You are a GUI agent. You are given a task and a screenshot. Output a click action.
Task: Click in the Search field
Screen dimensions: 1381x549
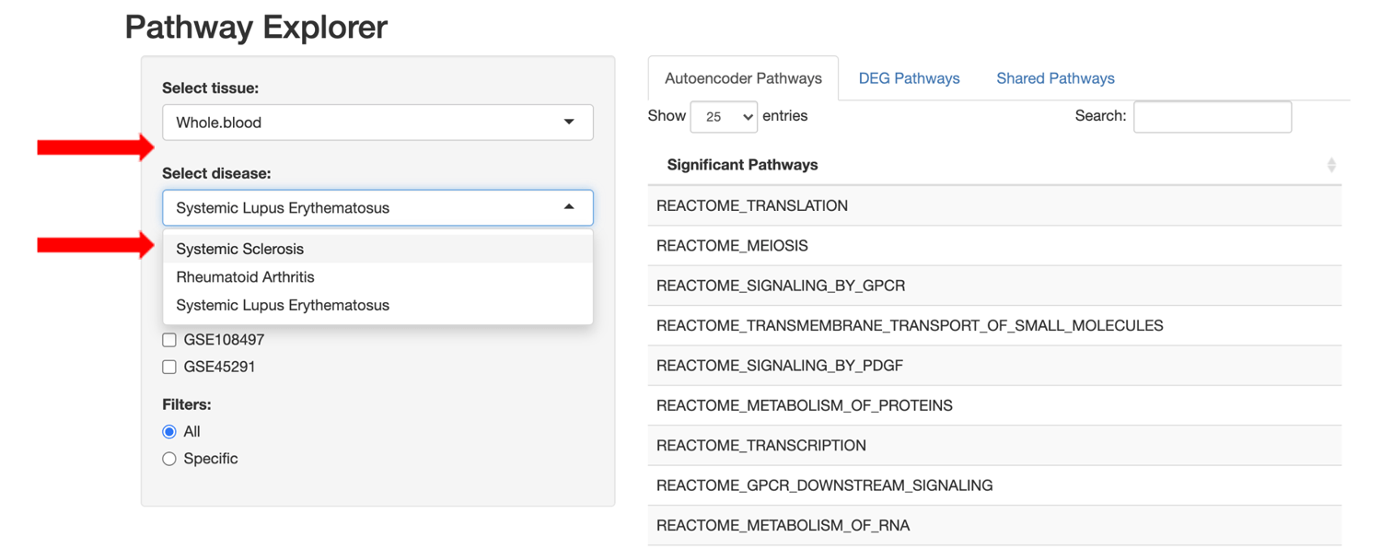click(1212, 116)
